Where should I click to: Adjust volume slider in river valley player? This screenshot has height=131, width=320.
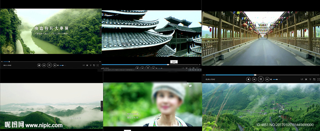62,65
